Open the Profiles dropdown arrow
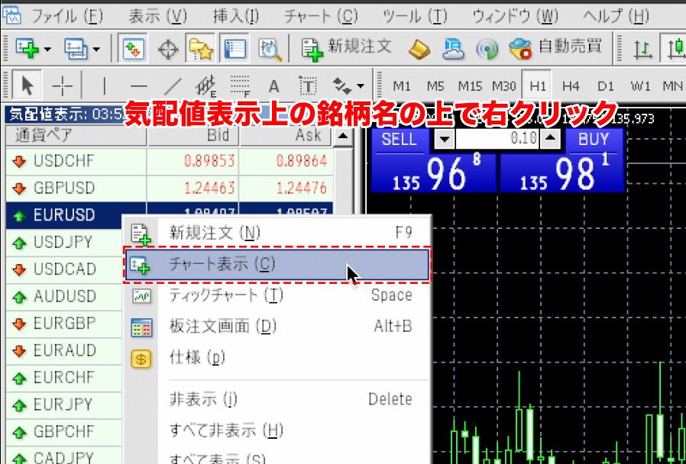The image size is (686, 464). point(96,50)
